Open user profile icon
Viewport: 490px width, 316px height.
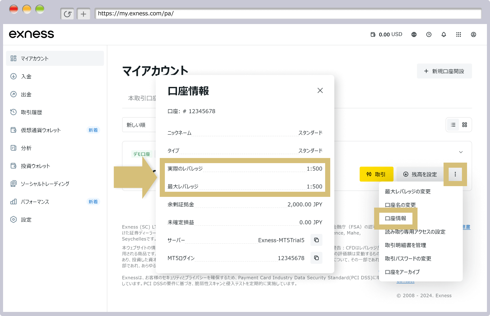[x=473, y=35]
